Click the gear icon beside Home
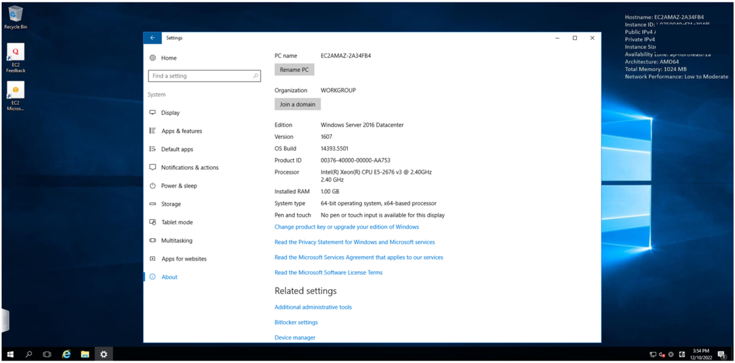This screenshot has height=363, width=735. (x=153, y=58)
